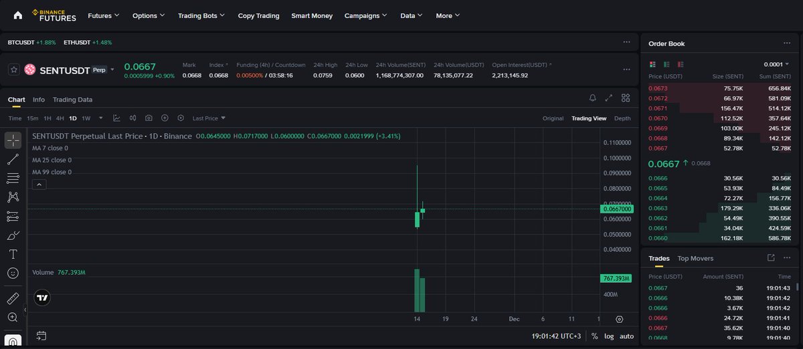Open chart time axis settings gear
Screen dimensions: 803x349
point(619,319)
